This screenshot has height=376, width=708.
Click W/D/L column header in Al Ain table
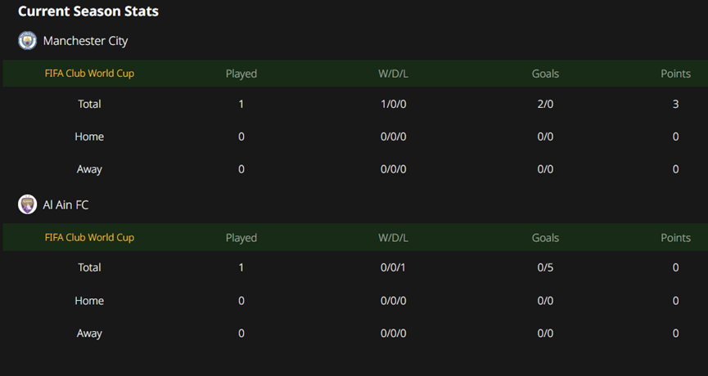pos(393,238)
